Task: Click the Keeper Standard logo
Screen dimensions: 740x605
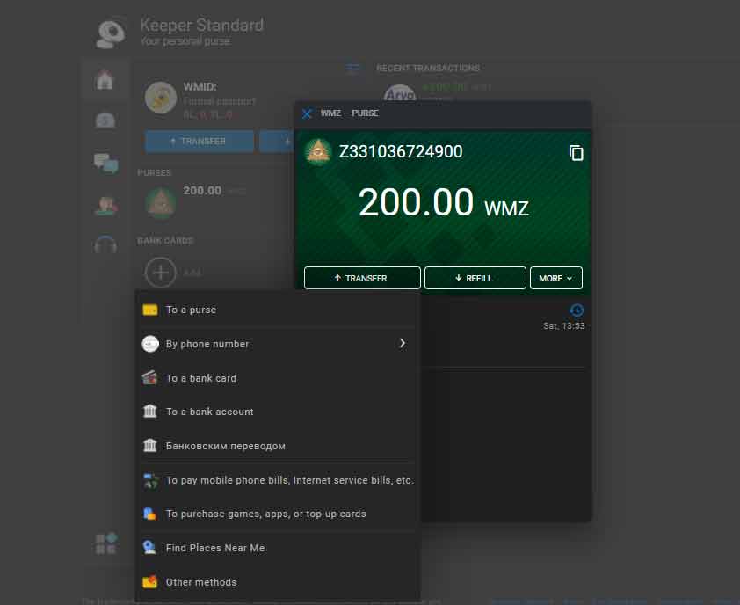Action: (111, 33)
